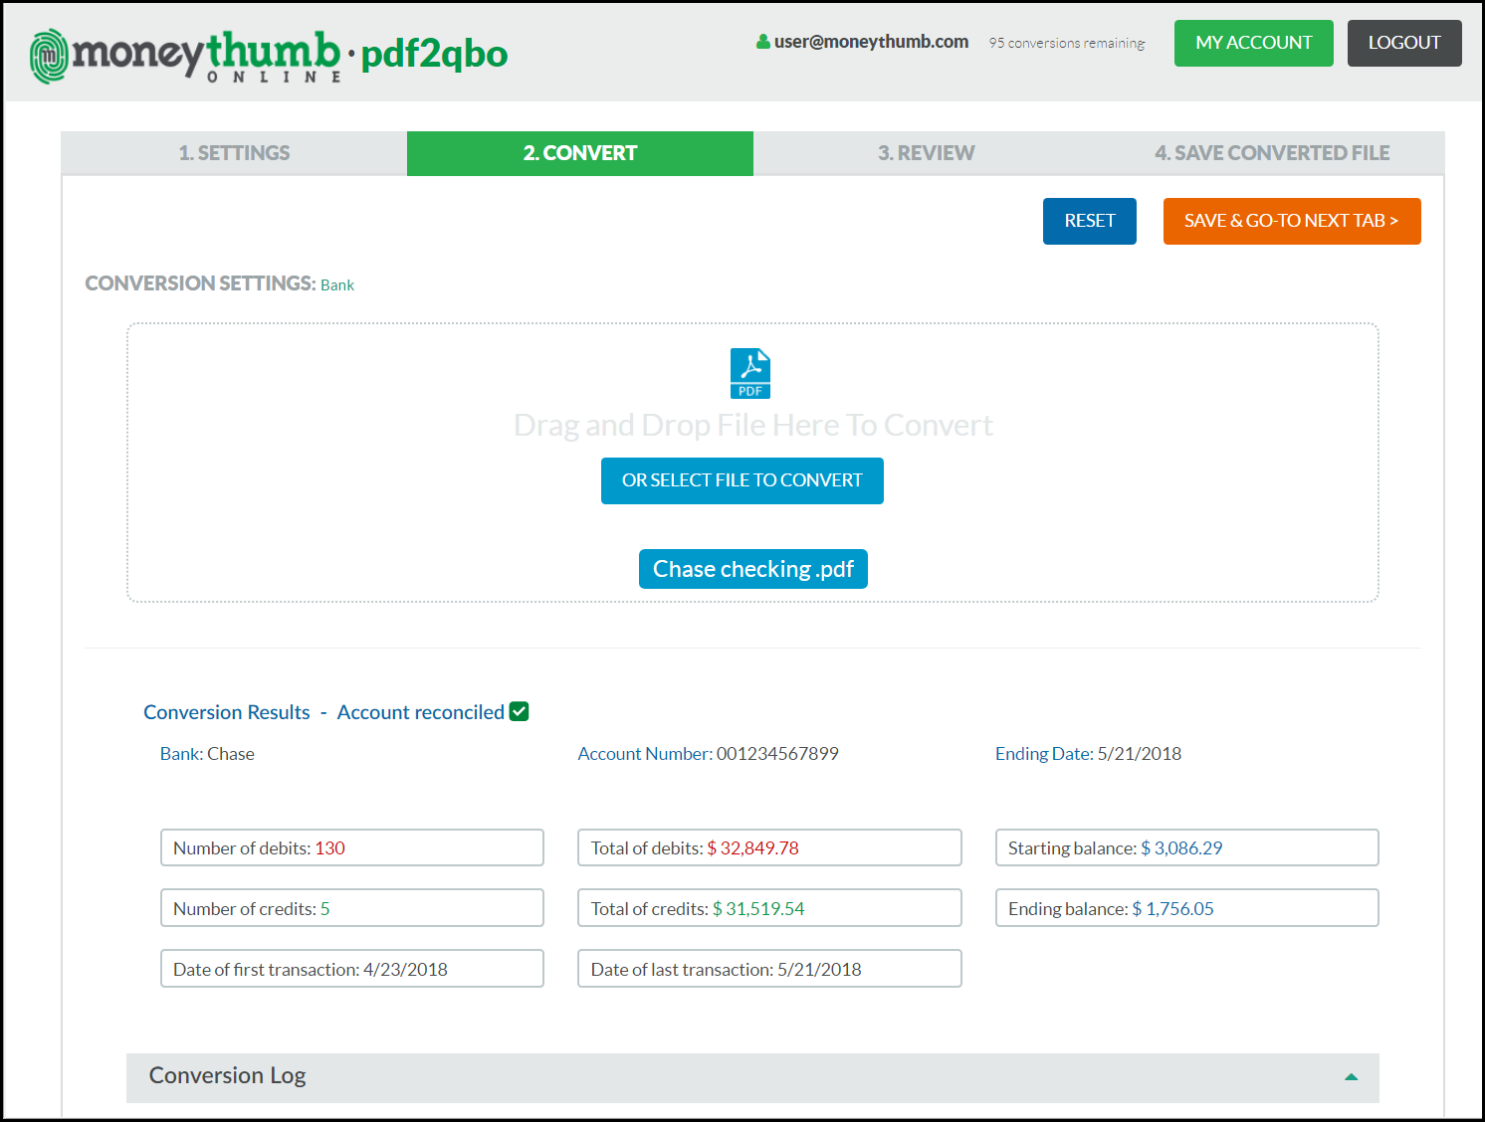
Task: Click the 95 conversions remaining text
Action: [1067, 43]
